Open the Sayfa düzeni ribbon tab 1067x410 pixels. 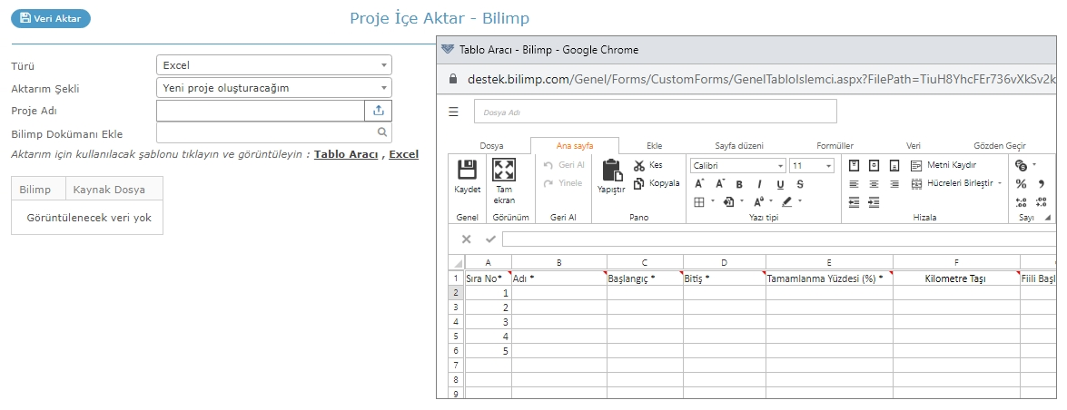click(x=739, y=145)
